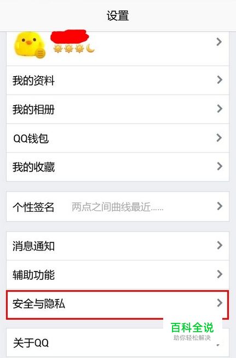The height and width of the screenshot is (358, 236).
Task: Edit the 个性签名 signature row
Action: point(118,206)
